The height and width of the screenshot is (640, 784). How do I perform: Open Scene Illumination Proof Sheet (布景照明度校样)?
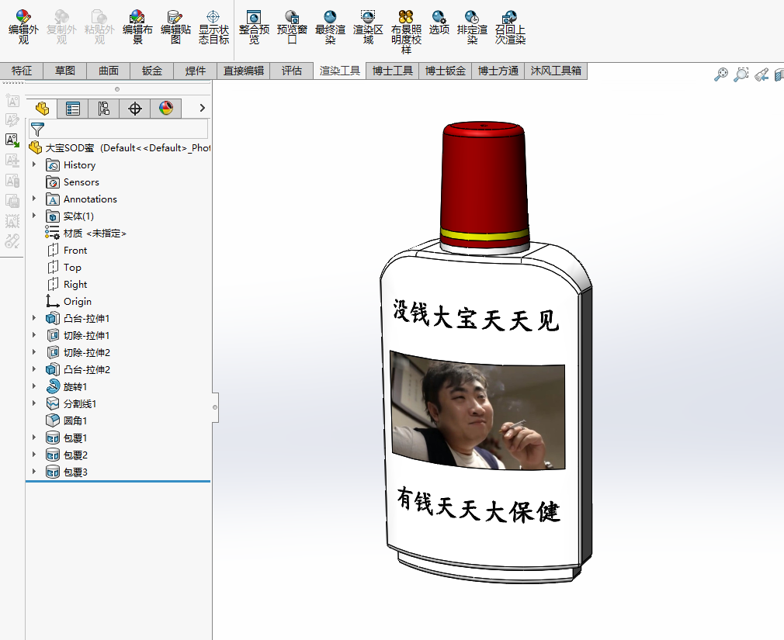click(406, 33)
